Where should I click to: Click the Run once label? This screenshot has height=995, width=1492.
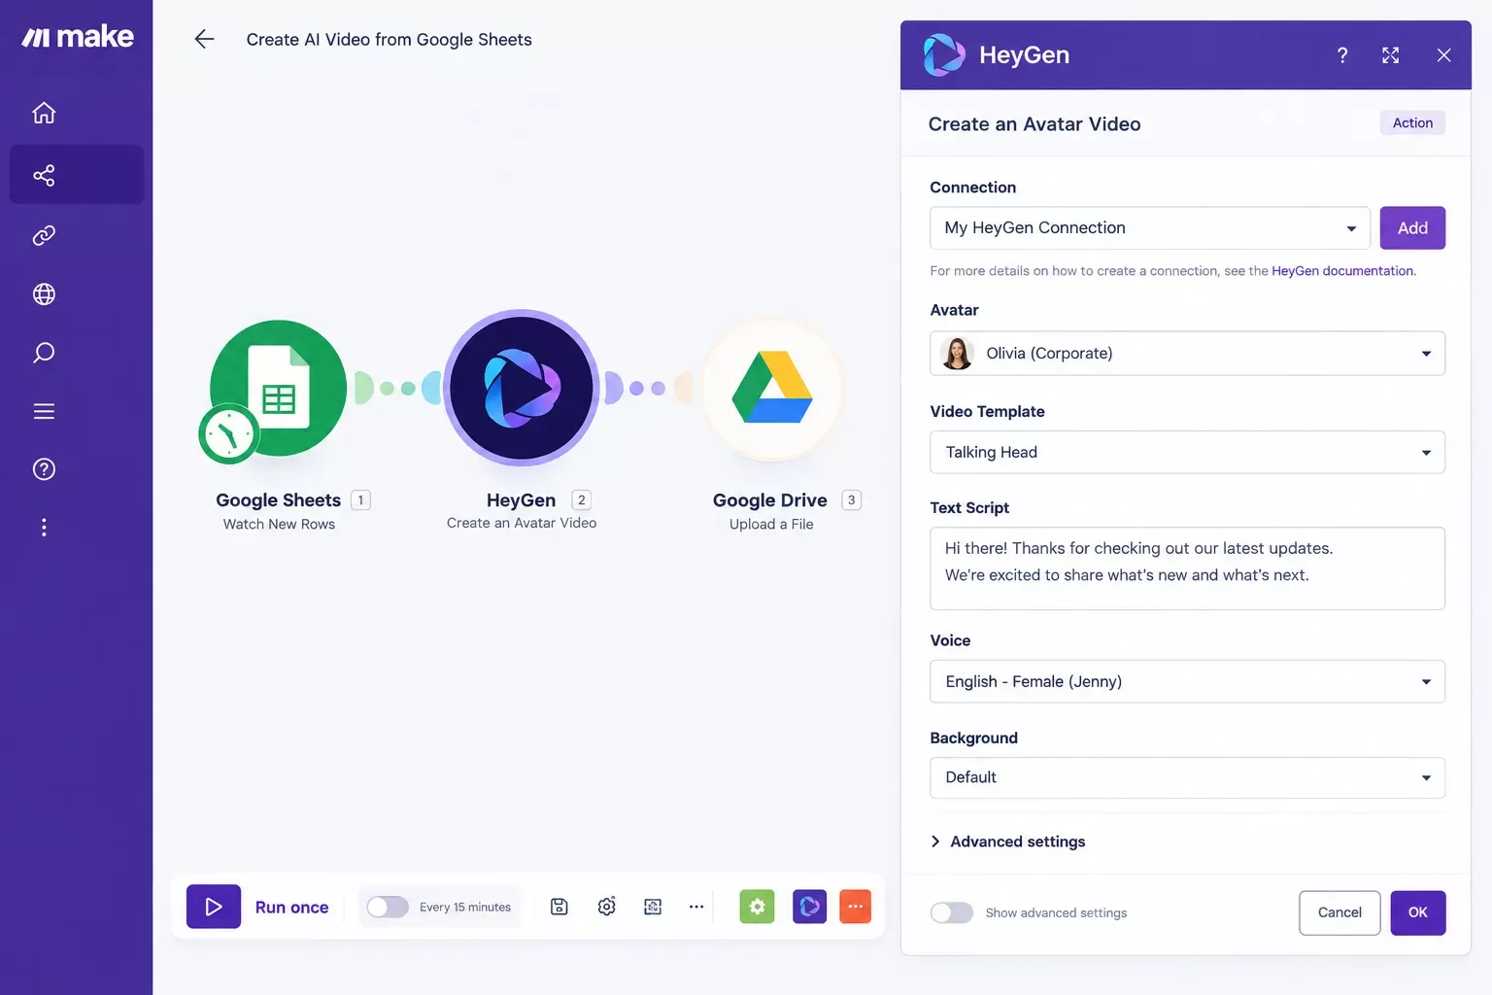coord(291,907)
